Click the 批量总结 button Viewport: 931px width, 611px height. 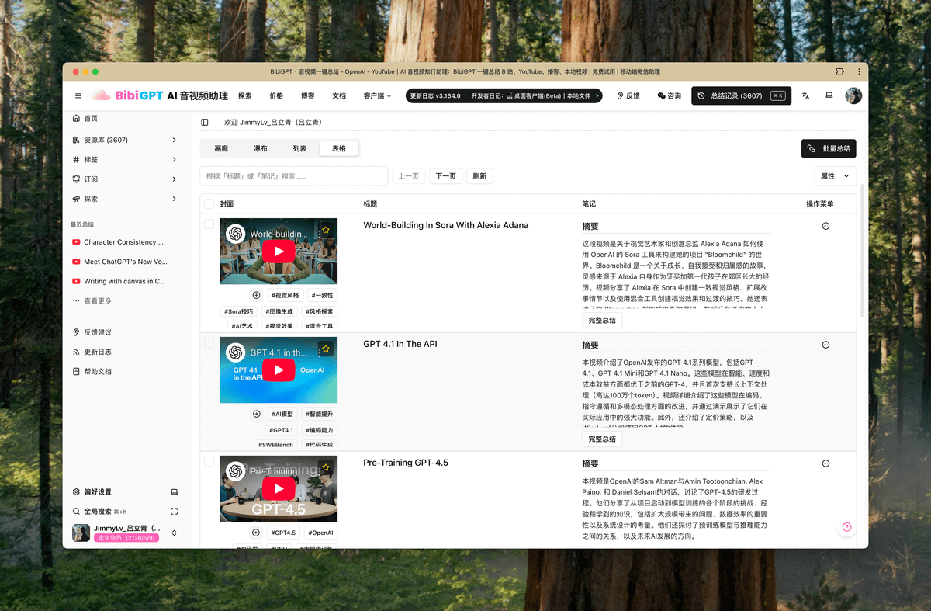829,148
